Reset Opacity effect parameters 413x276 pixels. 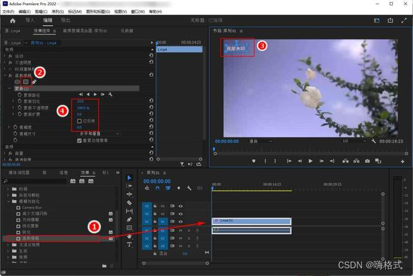pos(151,62)
